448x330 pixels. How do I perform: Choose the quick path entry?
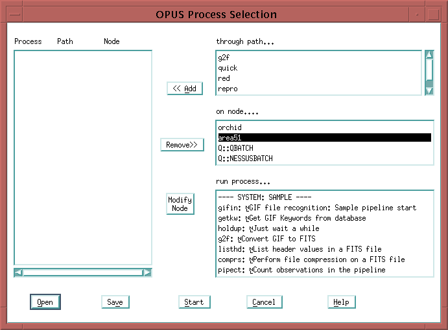click(x=228, y=68)
